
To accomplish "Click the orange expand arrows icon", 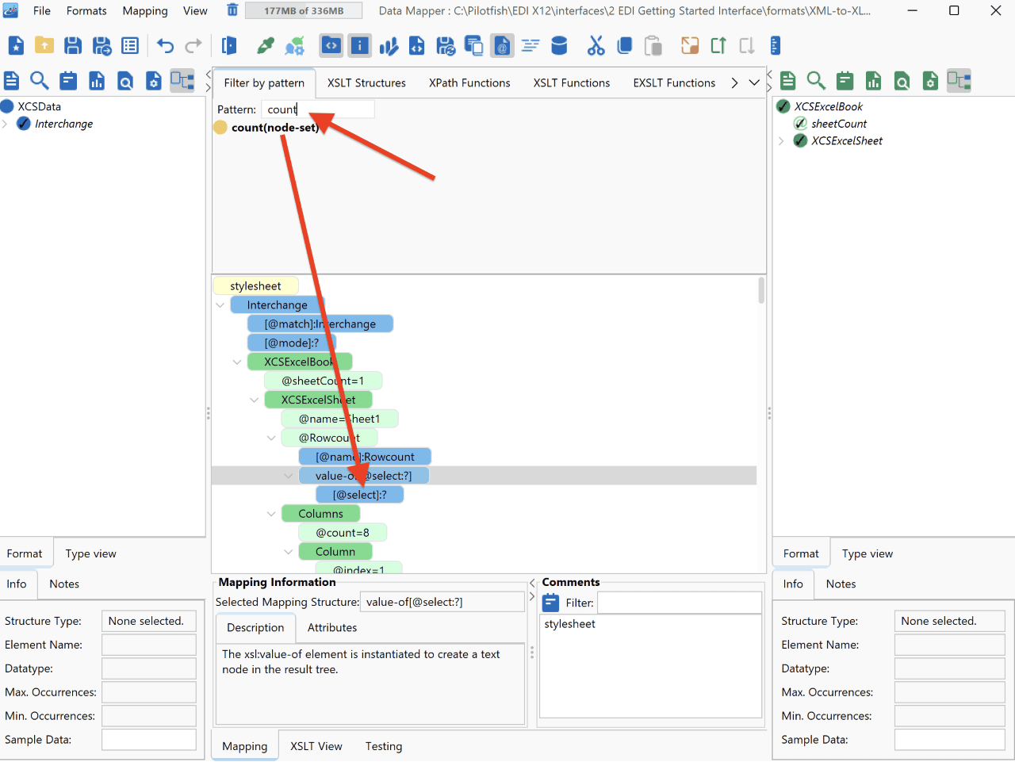I will pos(690,46).
